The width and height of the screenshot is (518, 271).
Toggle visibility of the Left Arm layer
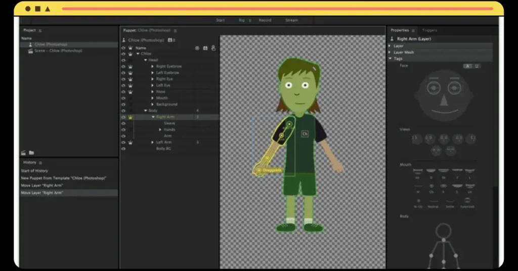[x=123, y=143]
